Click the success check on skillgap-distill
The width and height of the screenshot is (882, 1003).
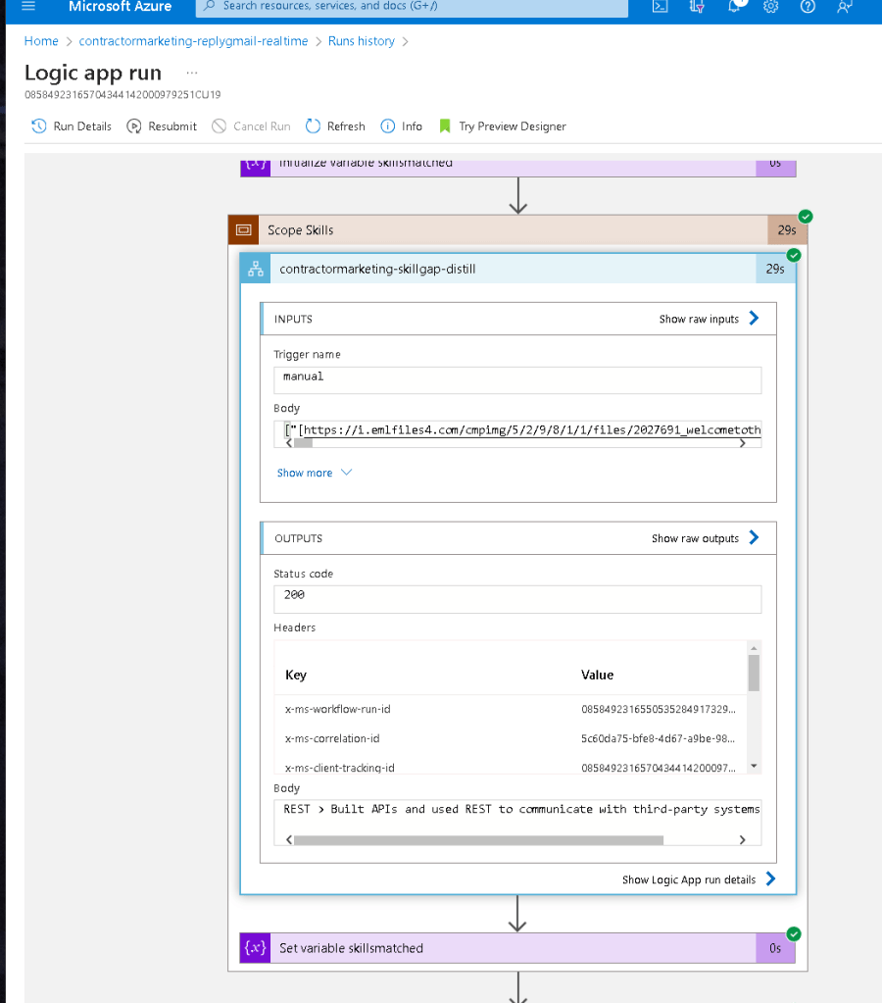pos(794,255)
